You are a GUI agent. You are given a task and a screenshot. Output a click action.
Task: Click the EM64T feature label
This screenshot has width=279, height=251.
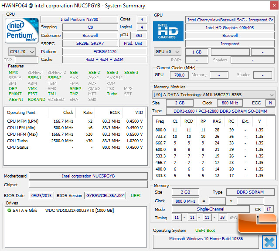point(15,94)
